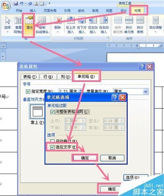Click the Office button logo
This screenshot has width=164, height=196.
pos(6,6)
